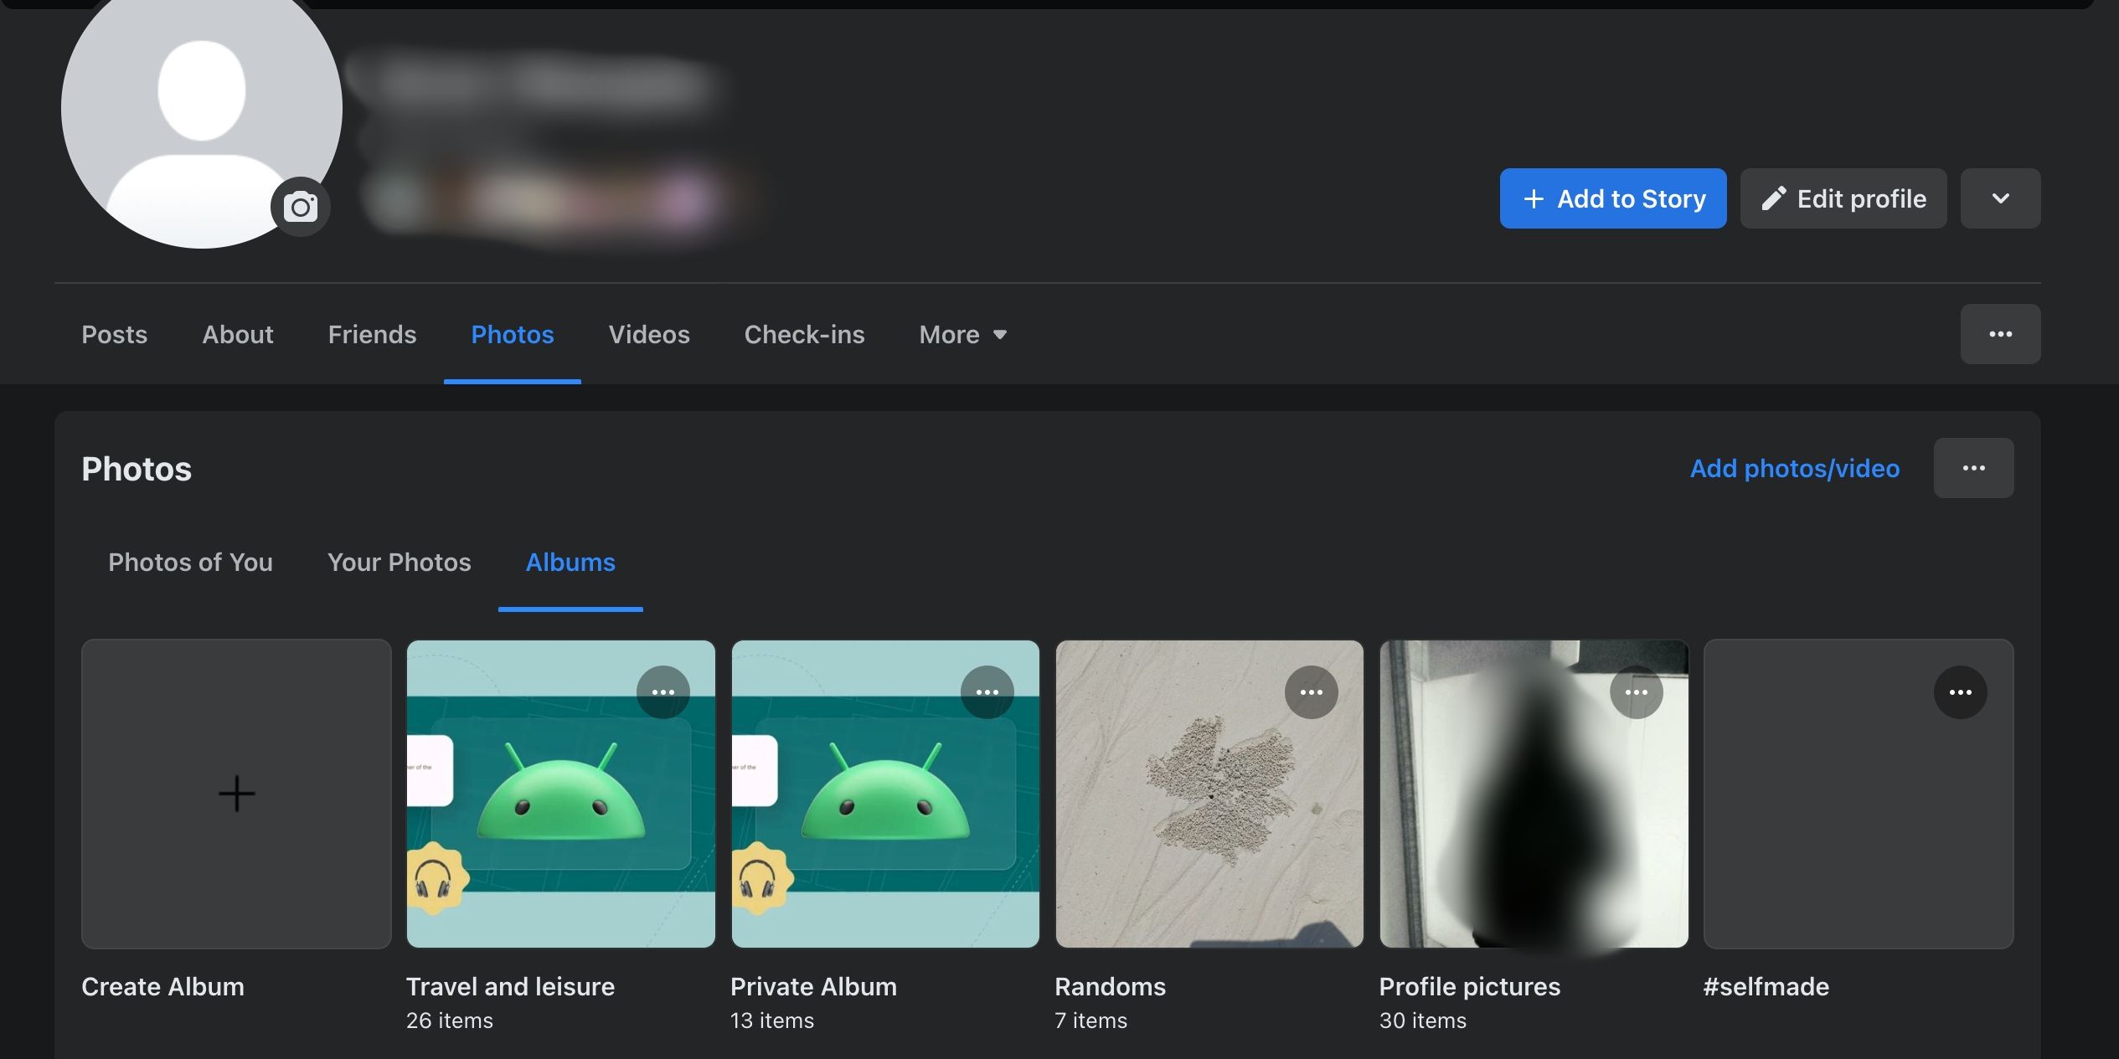Open the Videos tab
This screenshot has width=2119, height=1059.
649,335
